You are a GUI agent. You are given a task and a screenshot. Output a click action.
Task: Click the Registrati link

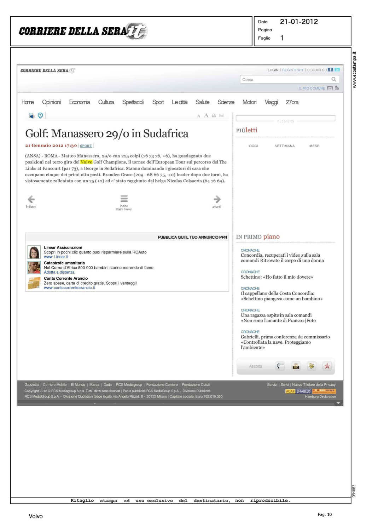click(292, 70)
